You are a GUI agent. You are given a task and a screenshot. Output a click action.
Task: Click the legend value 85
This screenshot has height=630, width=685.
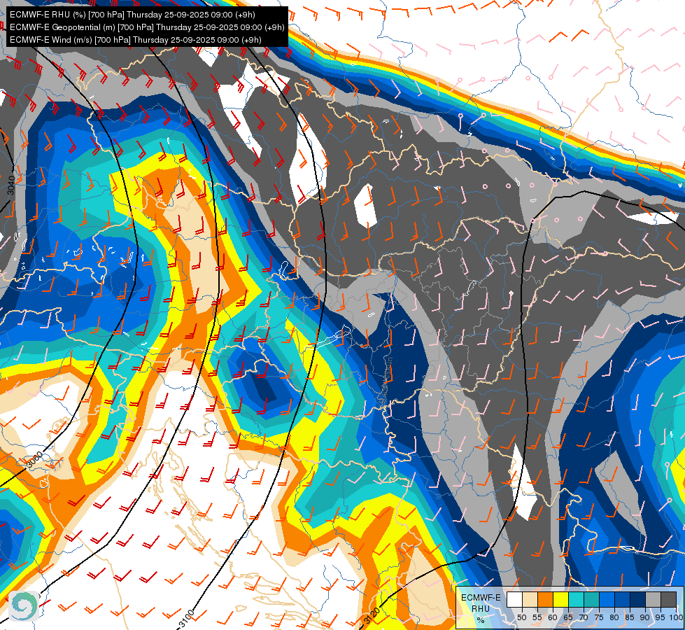630,618
